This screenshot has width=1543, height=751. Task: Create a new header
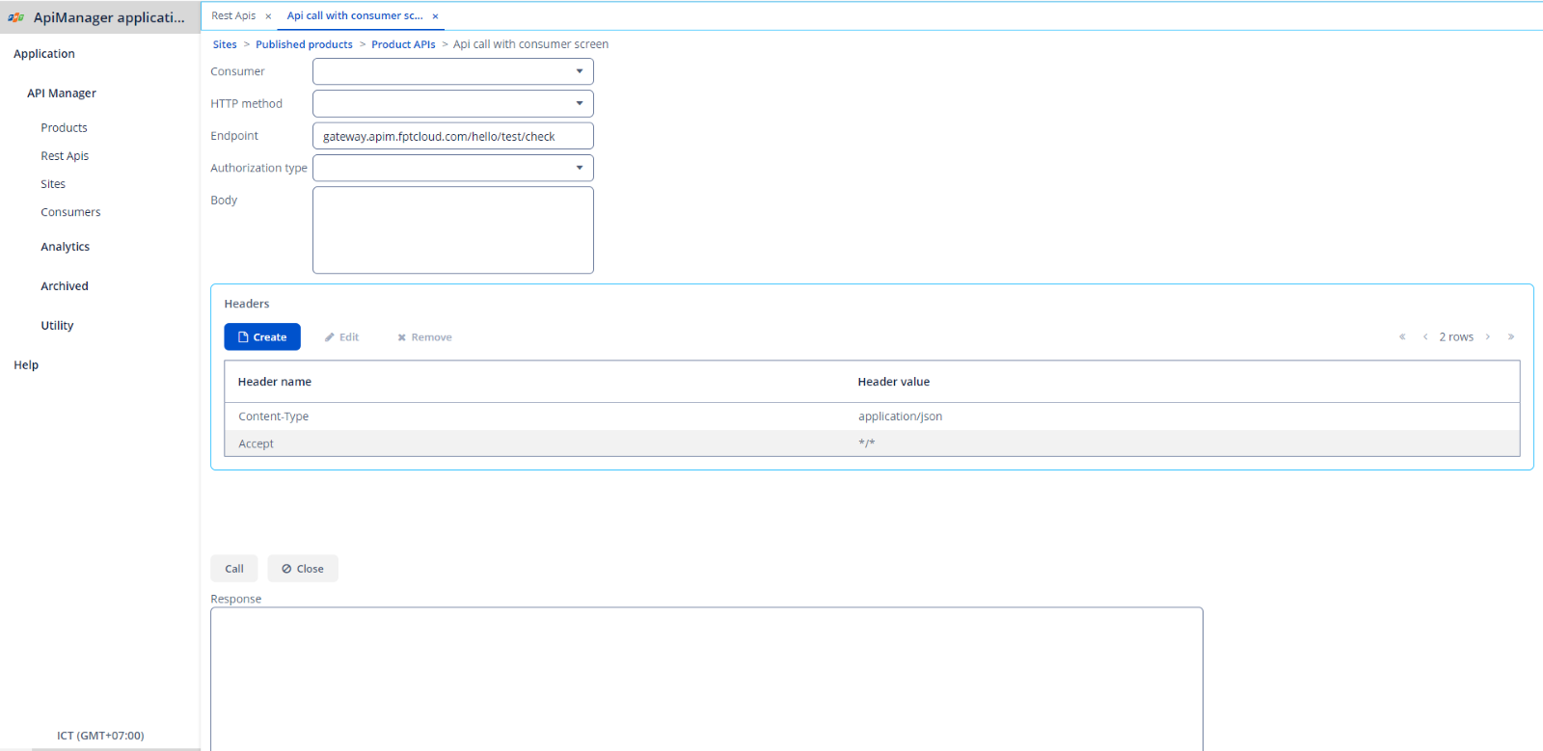point(262,337)
